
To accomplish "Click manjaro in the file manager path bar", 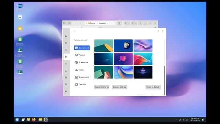I will (x=102, y=23).
